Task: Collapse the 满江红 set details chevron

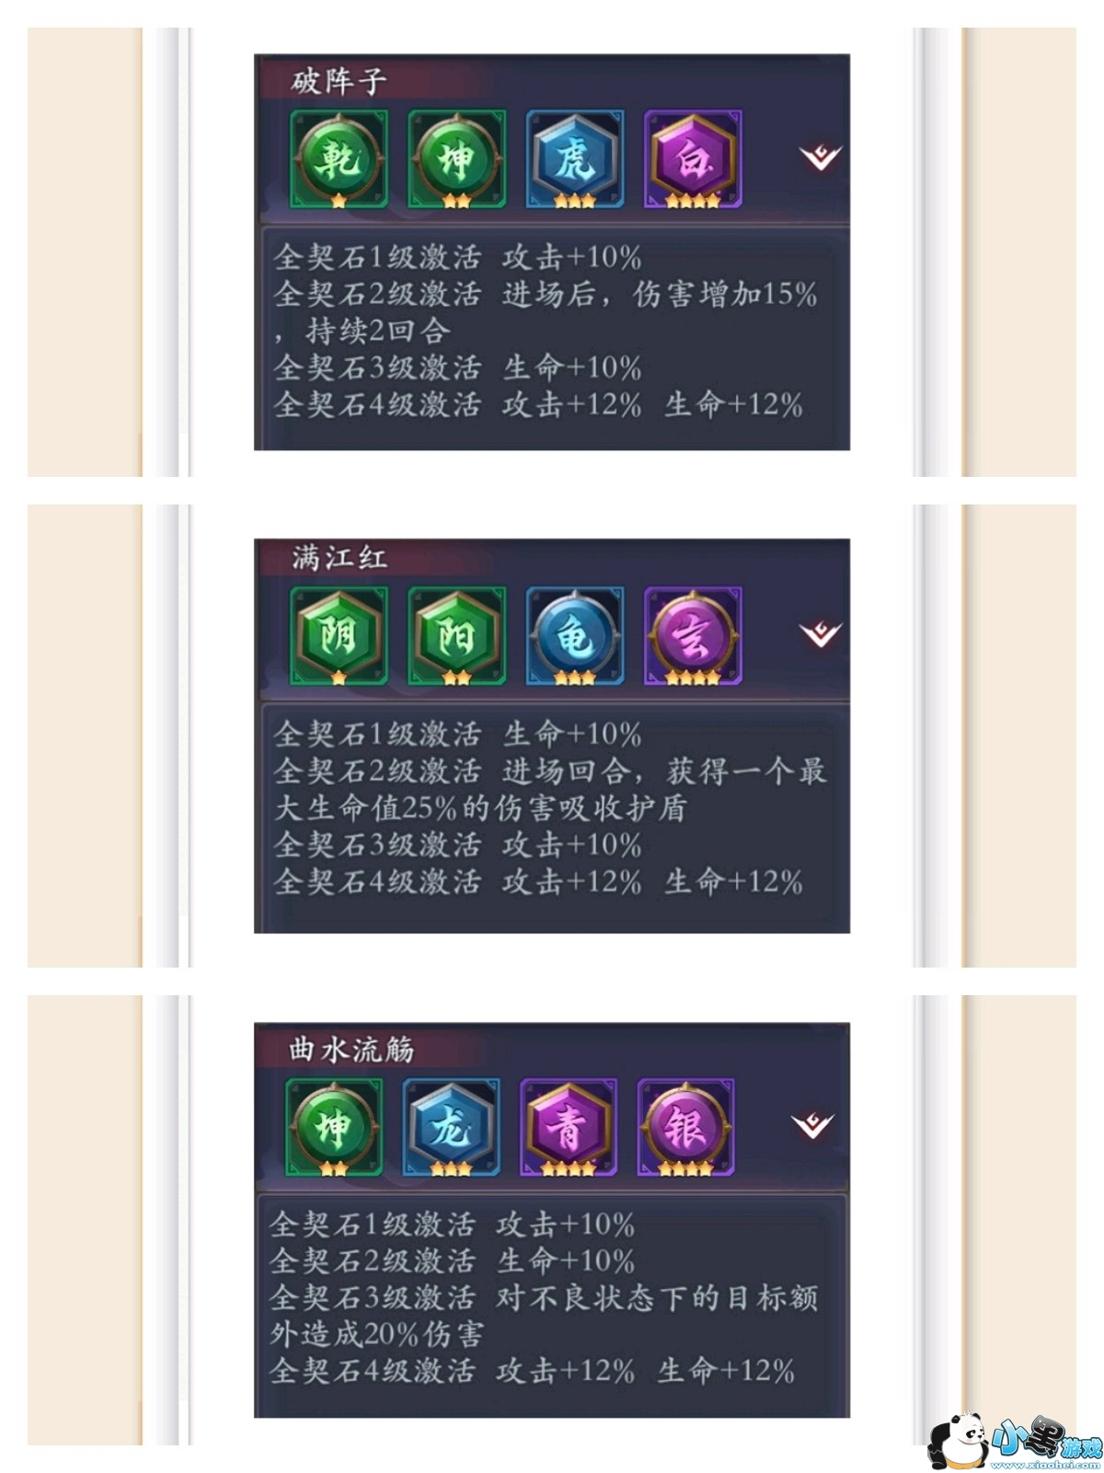Action: coord(820,634)
